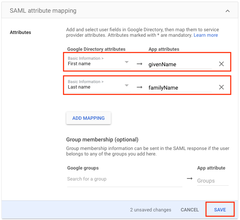This screenshot has height=220, width=240.
Task: Collapse the SAML attribute mapping section
Action: point(227,11)
